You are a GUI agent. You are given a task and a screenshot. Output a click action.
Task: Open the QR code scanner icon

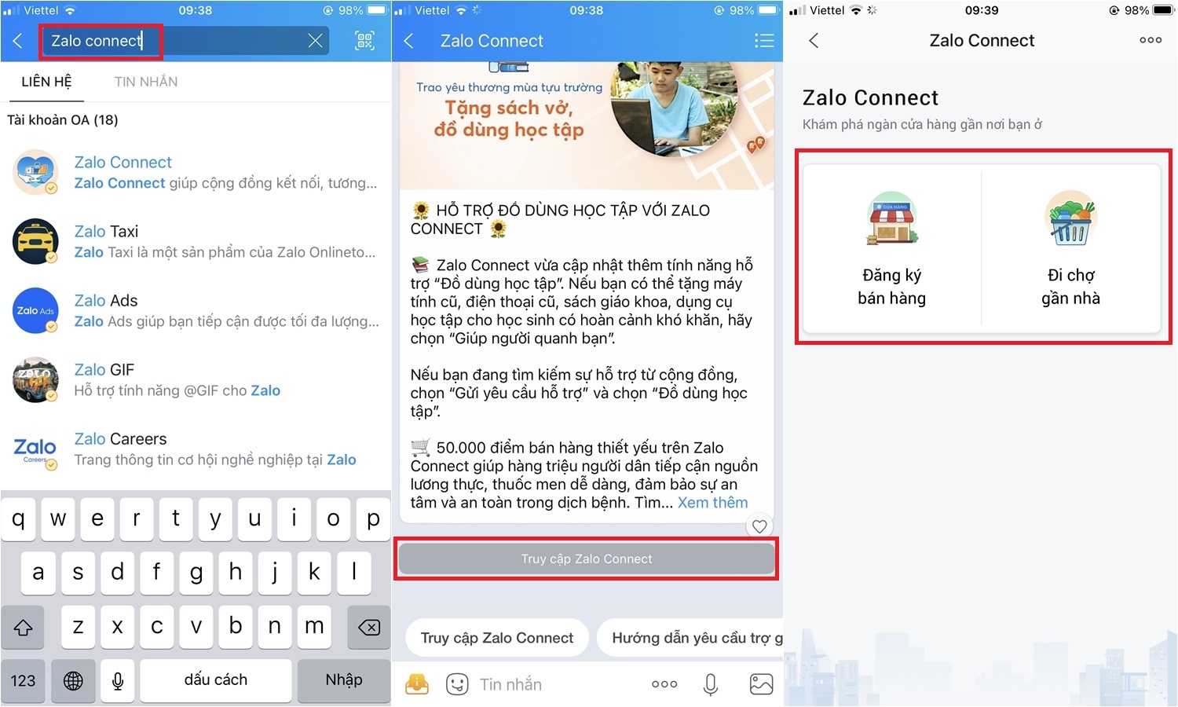pos(364,41)
